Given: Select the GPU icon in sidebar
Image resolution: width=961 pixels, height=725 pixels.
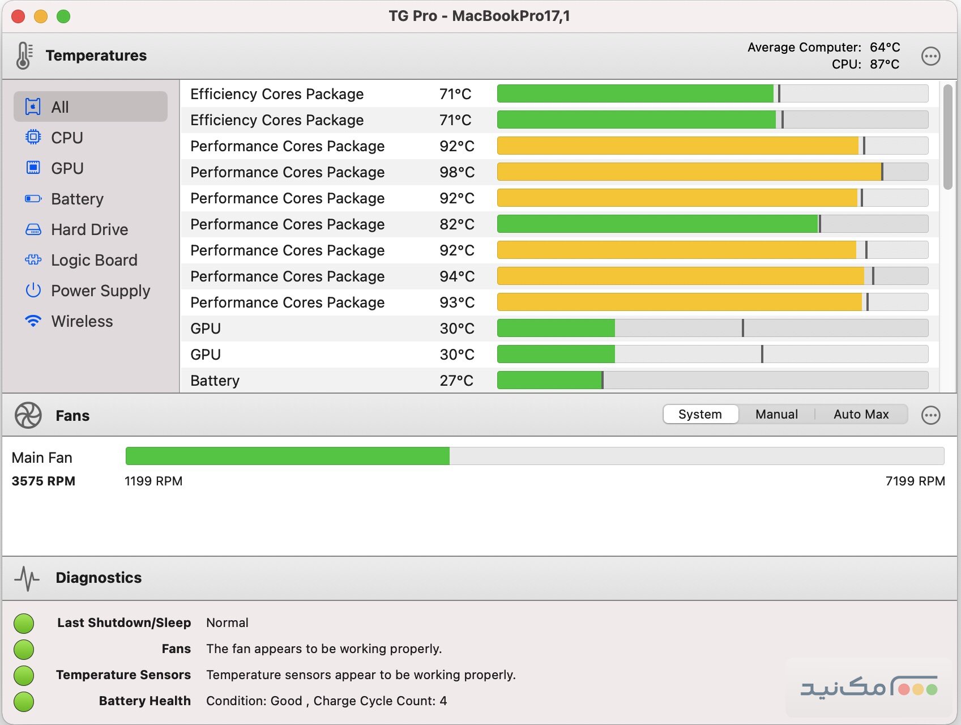Looking at the screenshot, I should [x=33, y=168].
